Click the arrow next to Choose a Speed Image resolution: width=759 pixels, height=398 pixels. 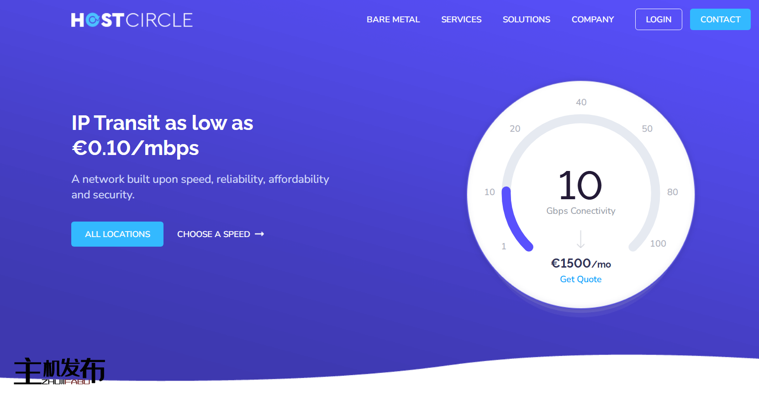pyautogui.click(x=259, y=234)
